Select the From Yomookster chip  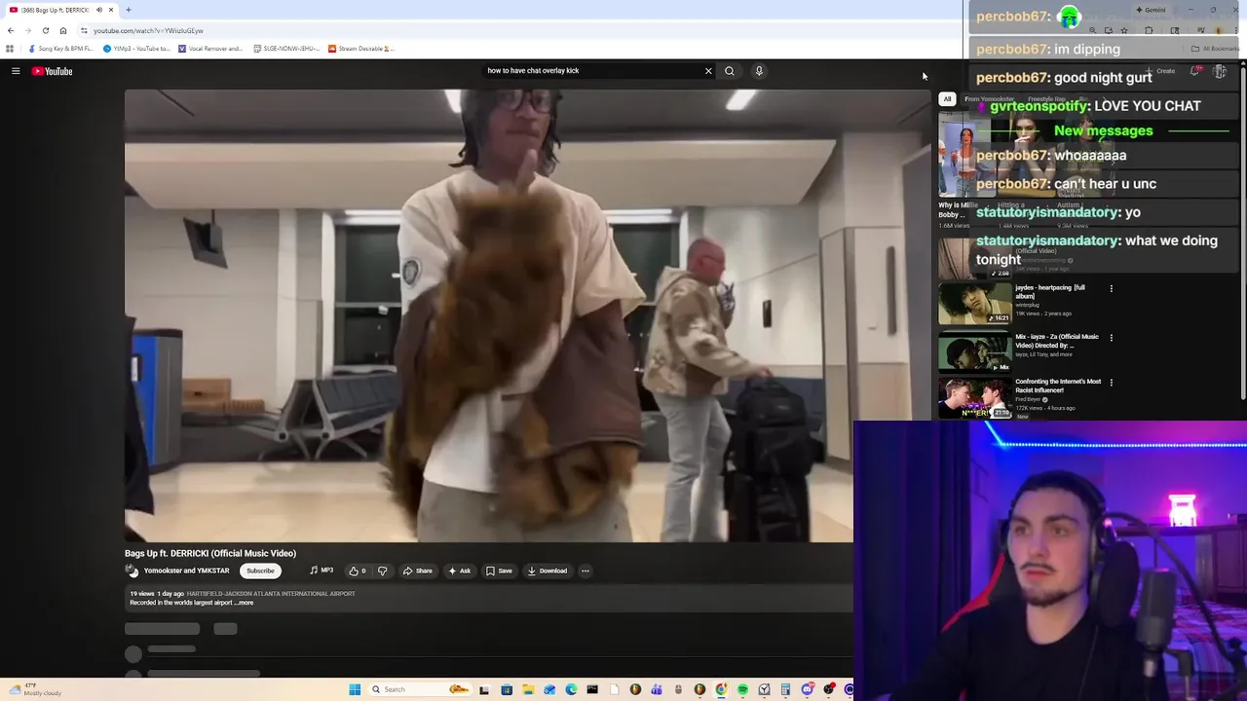[989, 98]
